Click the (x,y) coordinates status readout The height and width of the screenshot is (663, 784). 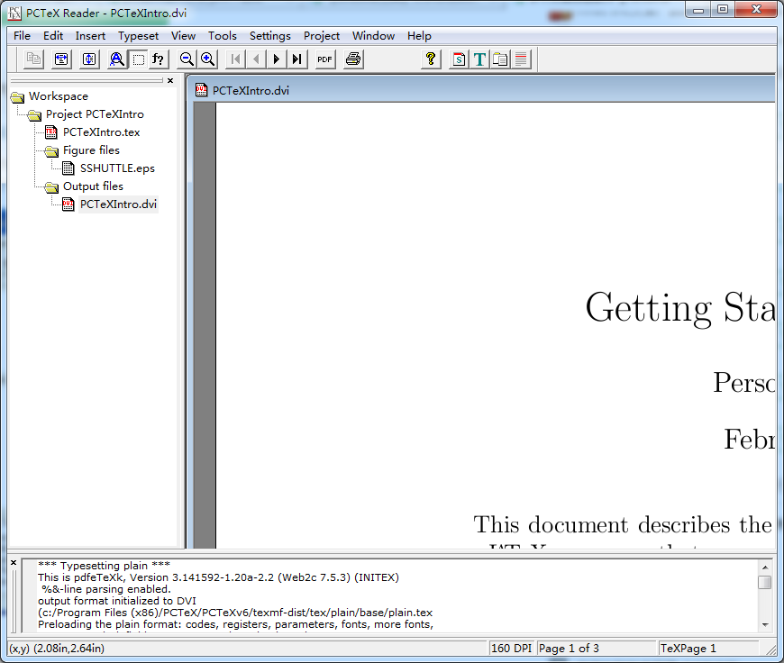click(x=57, y=649)
